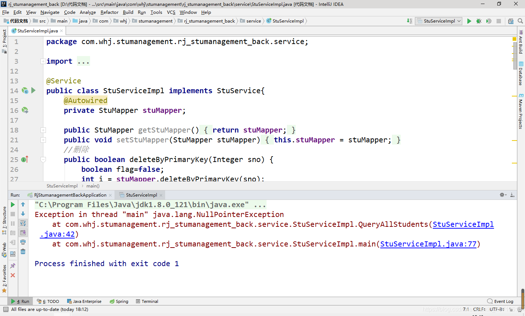
Task: Open the Favorites side panel
Action: coord(4,279)
